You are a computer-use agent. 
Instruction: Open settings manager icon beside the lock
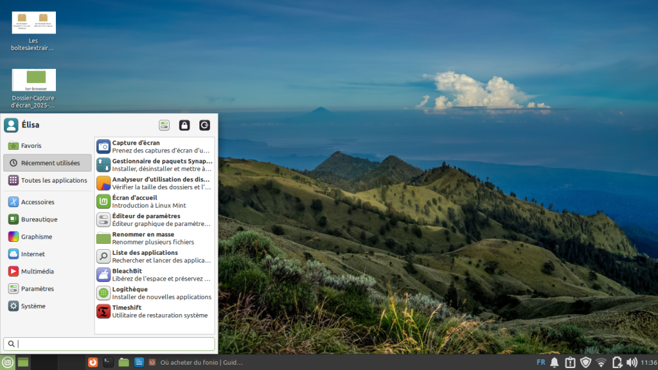tap(164, 126)
